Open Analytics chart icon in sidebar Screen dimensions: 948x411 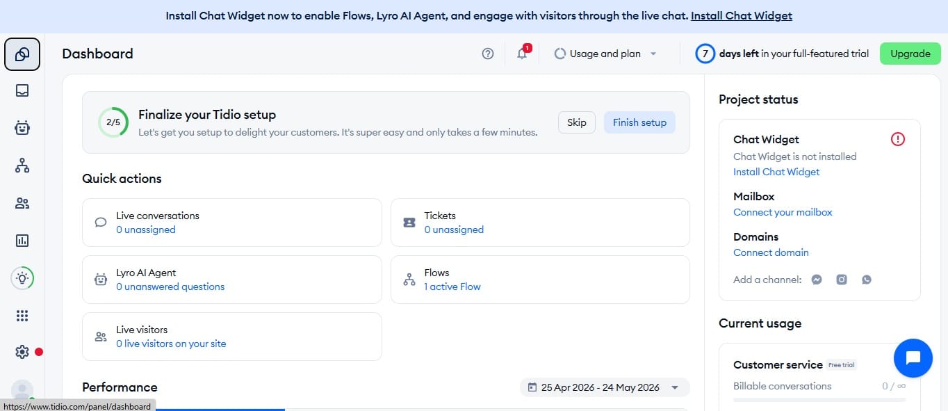(x=22, y=241)
